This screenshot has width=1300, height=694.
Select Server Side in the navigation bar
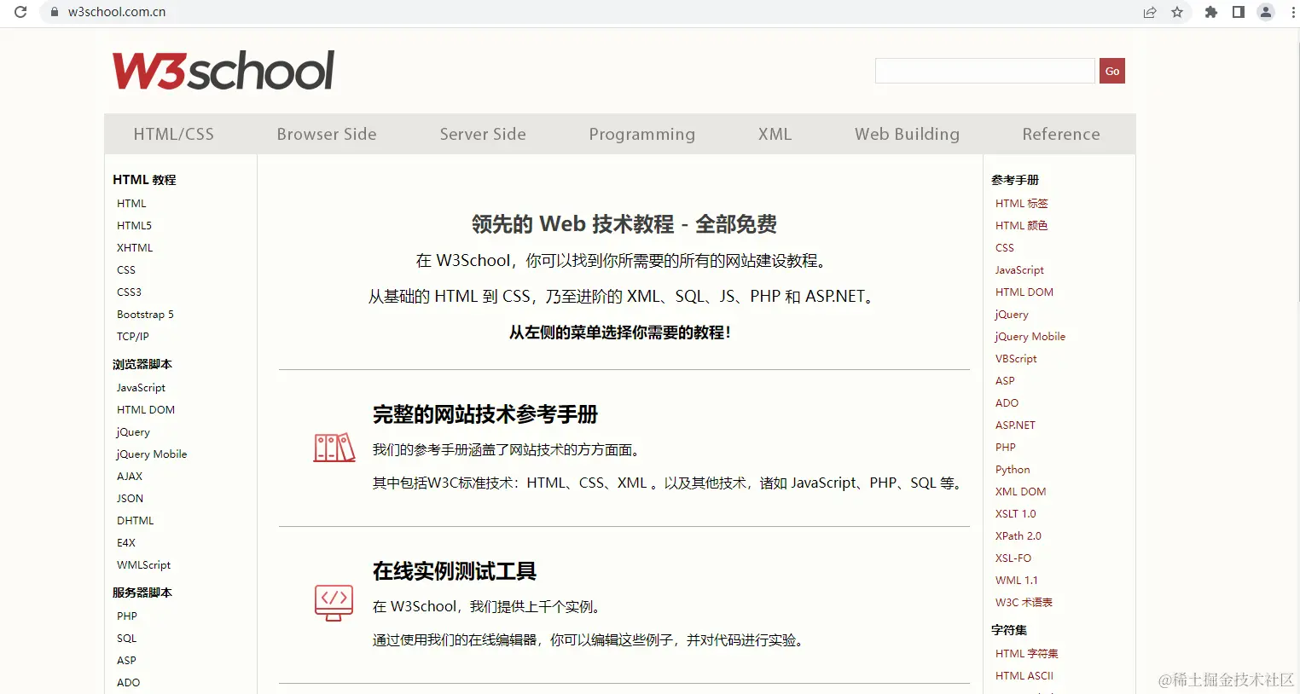(x=483, y=134)
